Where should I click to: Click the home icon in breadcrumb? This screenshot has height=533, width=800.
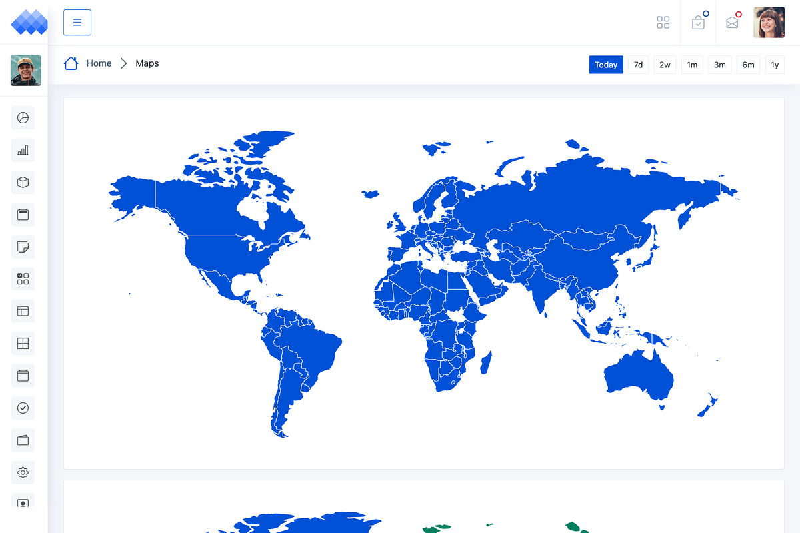pyautogui.click(x=71, y=63)
